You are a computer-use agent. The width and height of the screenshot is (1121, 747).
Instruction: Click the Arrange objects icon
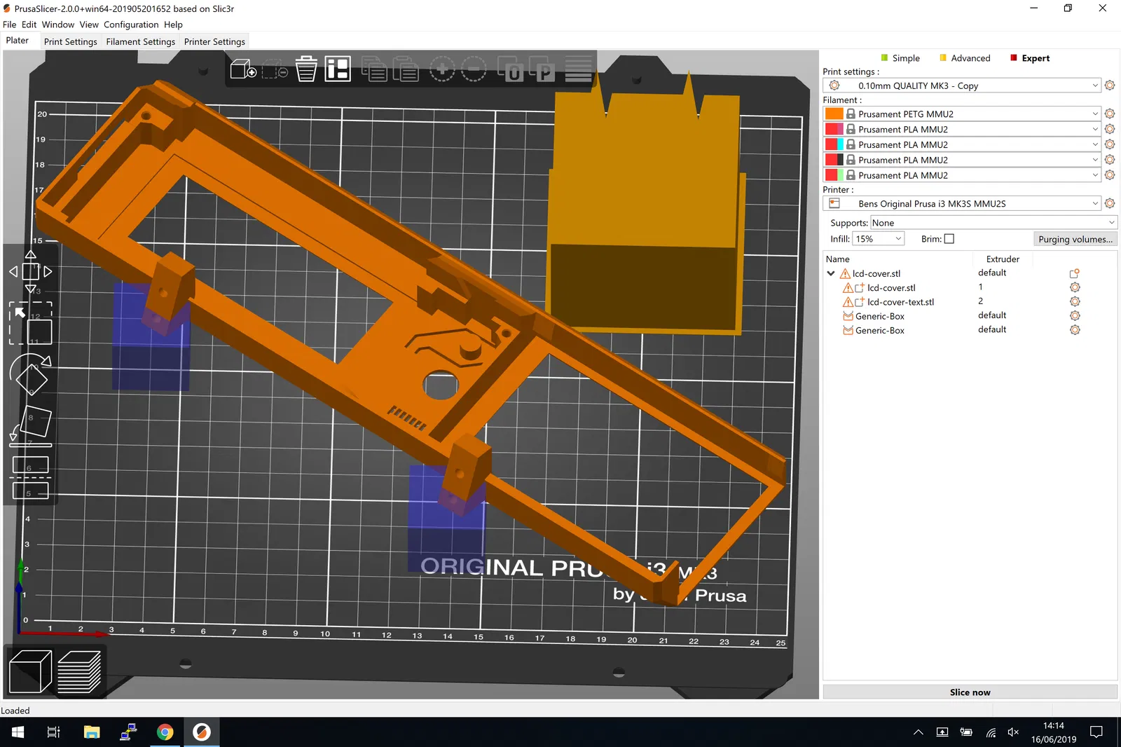[338, 69]
